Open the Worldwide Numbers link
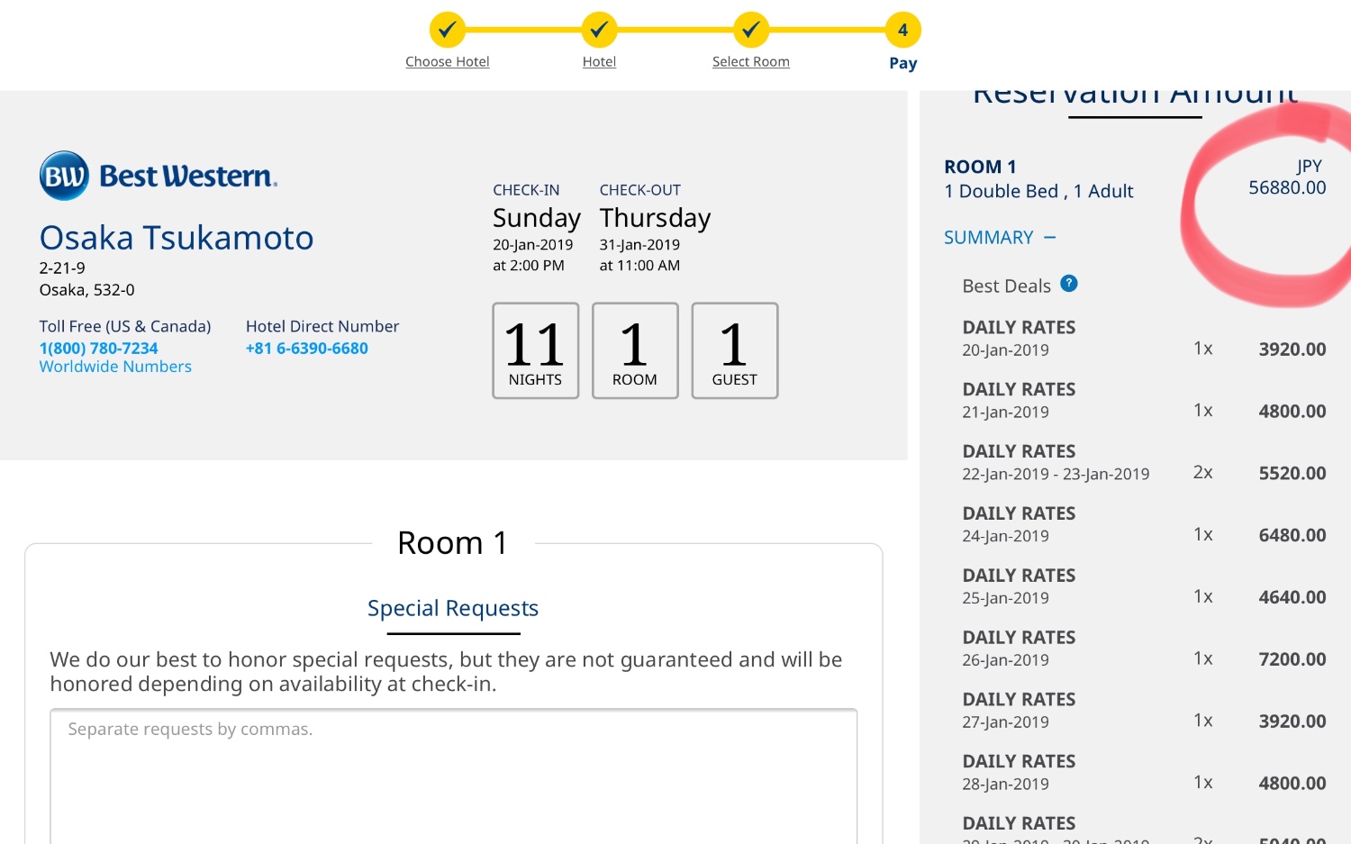 click(115, 367)
